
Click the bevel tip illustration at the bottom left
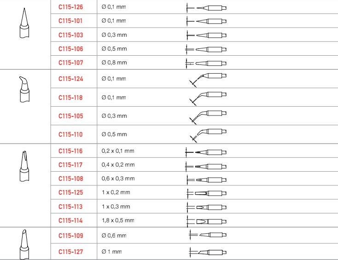point(24,244)
